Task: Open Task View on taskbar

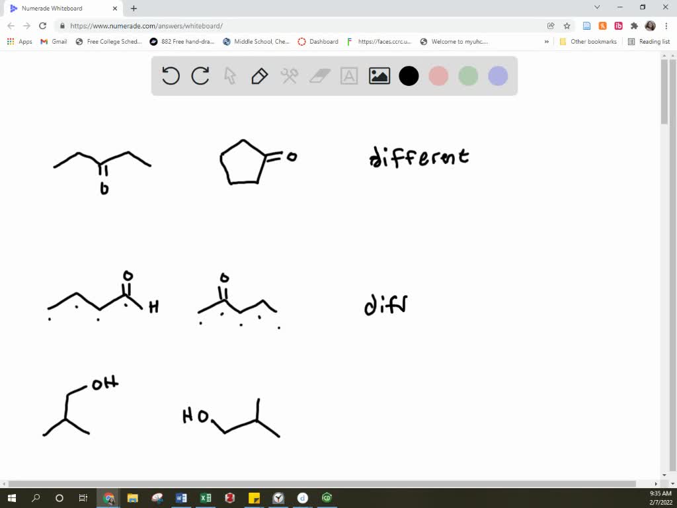Action: pyautogui.click(x=83, y=498)
